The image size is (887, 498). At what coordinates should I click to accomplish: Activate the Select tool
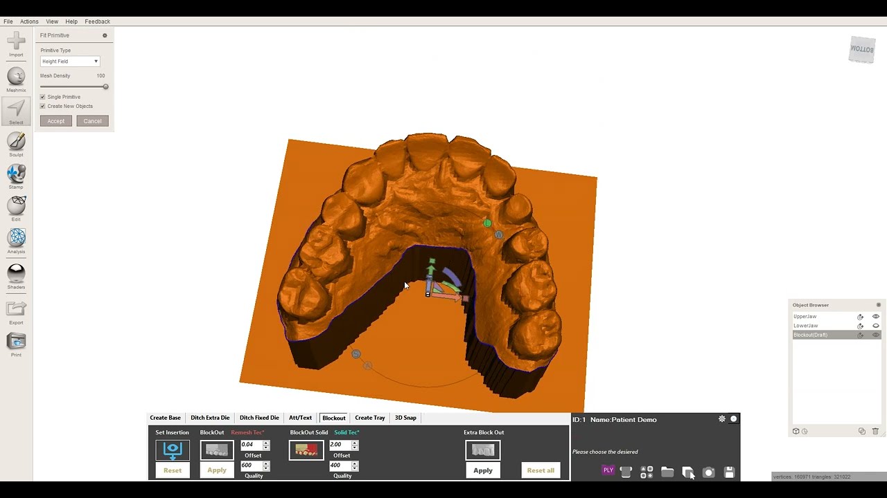16,111
